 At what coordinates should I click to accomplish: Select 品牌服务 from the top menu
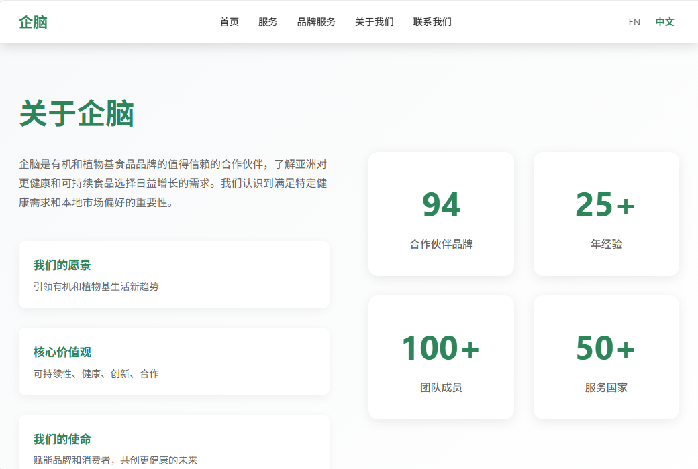[316, 22]
